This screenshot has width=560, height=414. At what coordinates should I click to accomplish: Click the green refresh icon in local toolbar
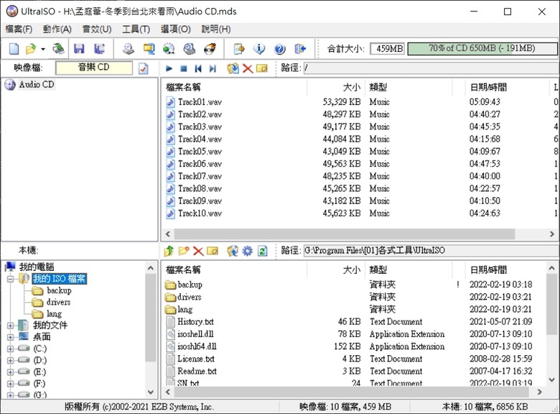click(x=263, y=251)
